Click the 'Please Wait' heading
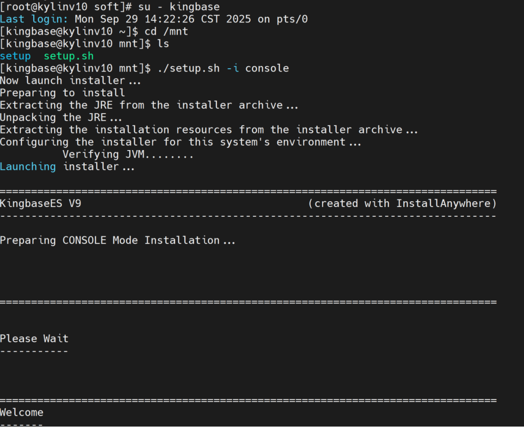The width and height of the screenshot is (524, 427). point(34,338)
